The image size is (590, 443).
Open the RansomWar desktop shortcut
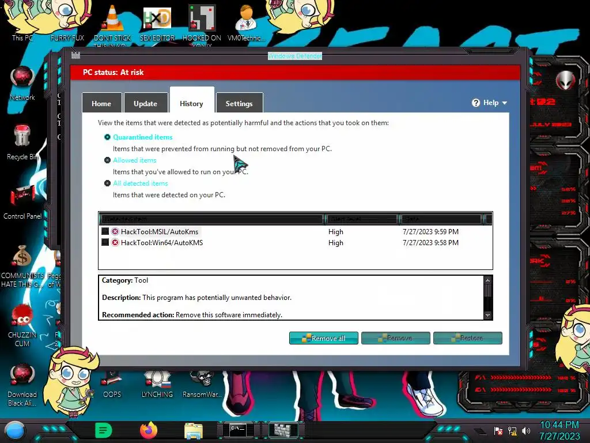(202, 385)
